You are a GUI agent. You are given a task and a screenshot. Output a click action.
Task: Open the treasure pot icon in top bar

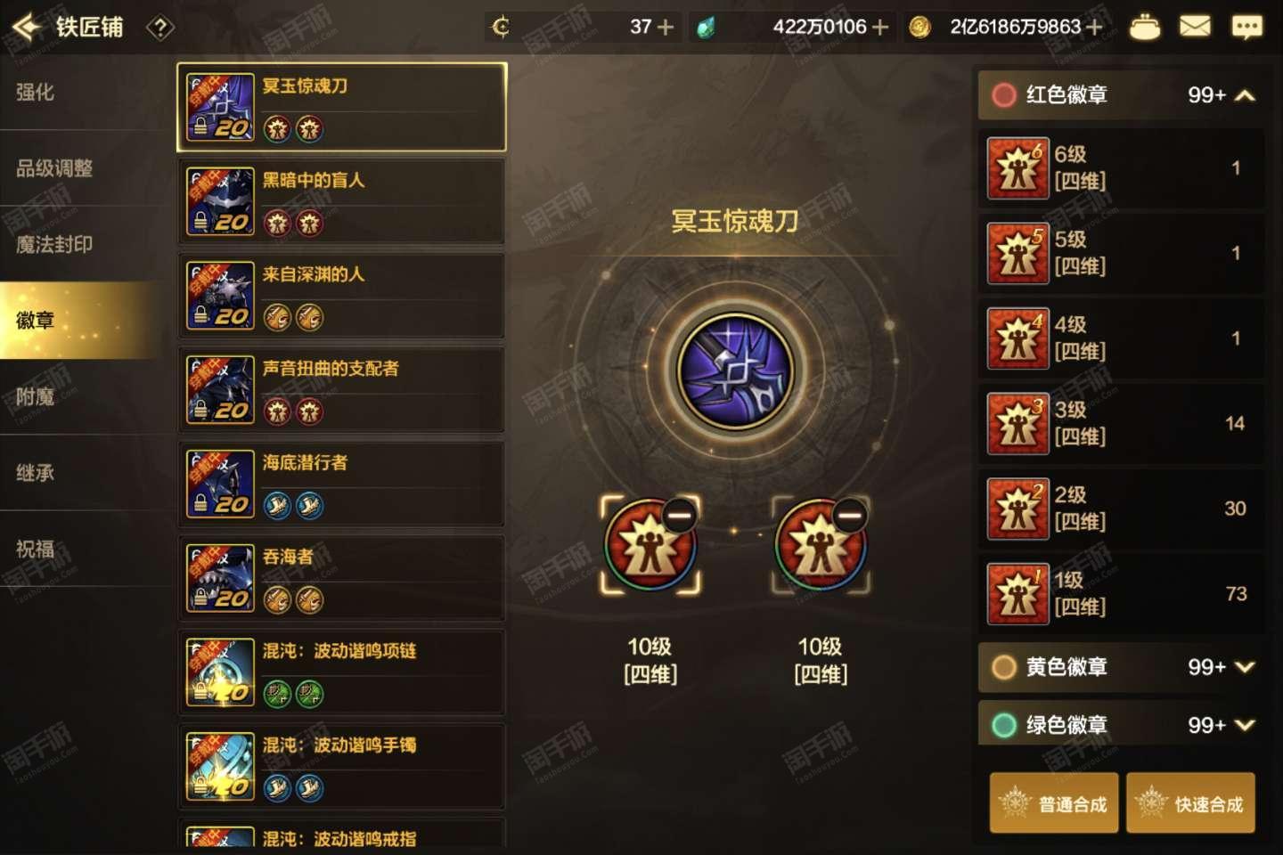point(1145,27)
